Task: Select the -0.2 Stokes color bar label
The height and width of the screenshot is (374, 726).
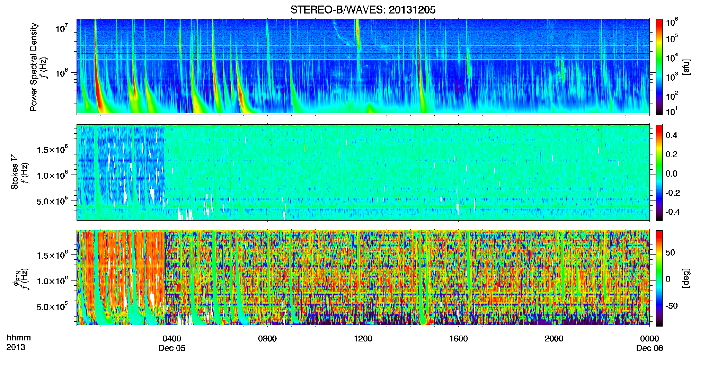Action: 673,193
